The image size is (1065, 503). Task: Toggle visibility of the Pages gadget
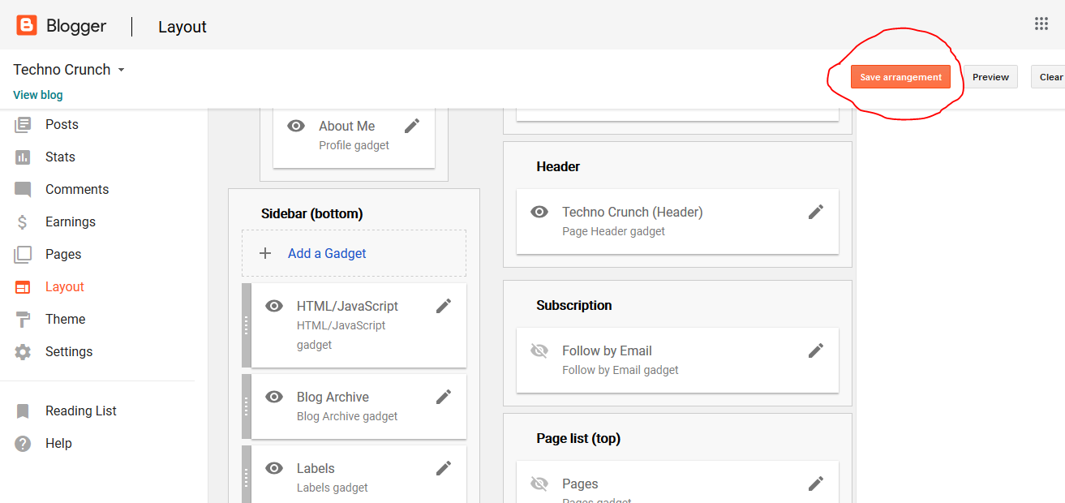click(x=539, y=484)
